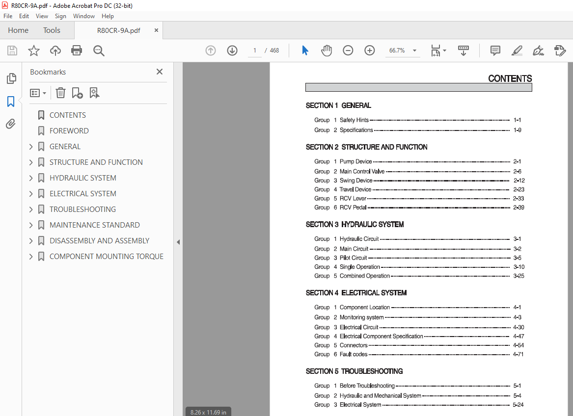Select the TROUBLESHOOTING bookmark label

pos(82,209)
